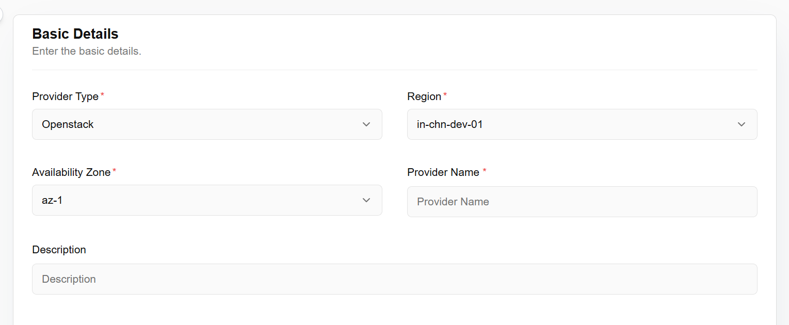This screenshot has height=325, width=789.
Task: Click the Availability Zone label
Action: 71,172
